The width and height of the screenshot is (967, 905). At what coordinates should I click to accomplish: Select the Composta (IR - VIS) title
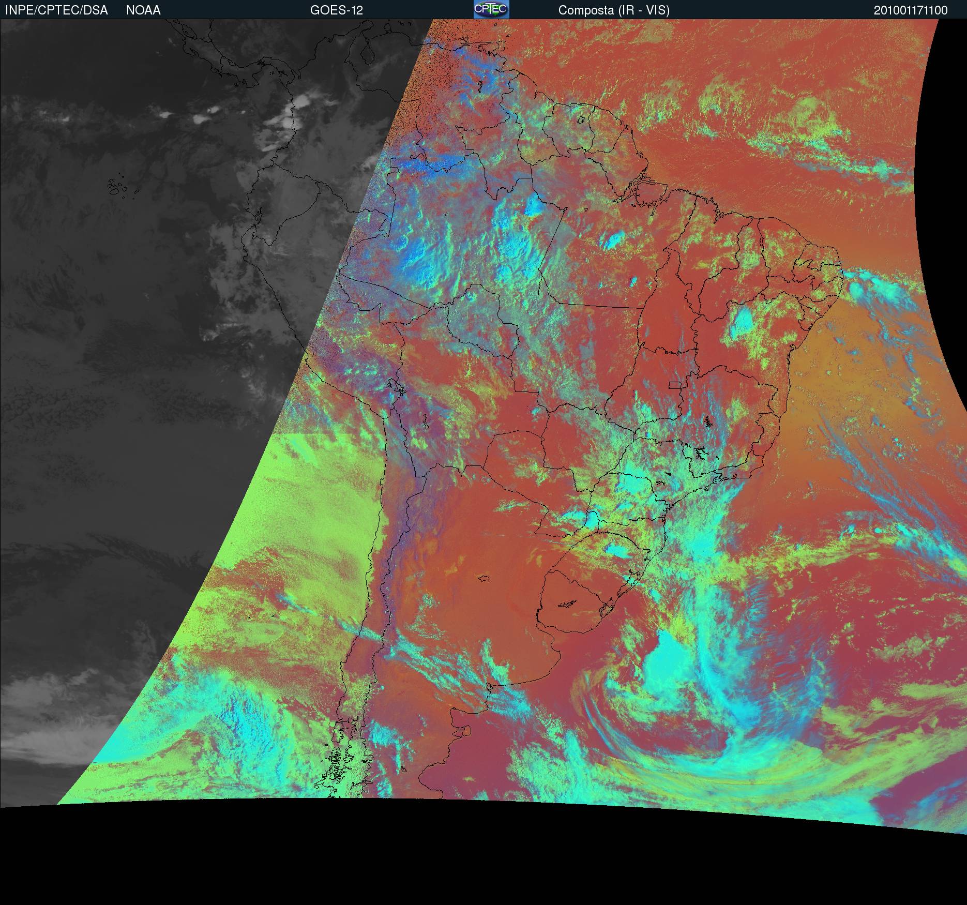[614, 10]
